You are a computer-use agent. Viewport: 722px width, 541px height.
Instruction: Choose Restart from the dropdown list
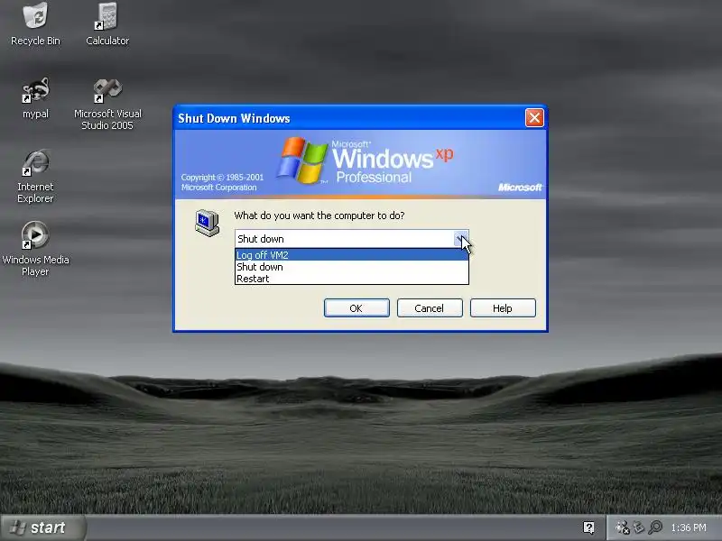pyautogui.click(x=352, y=279)
